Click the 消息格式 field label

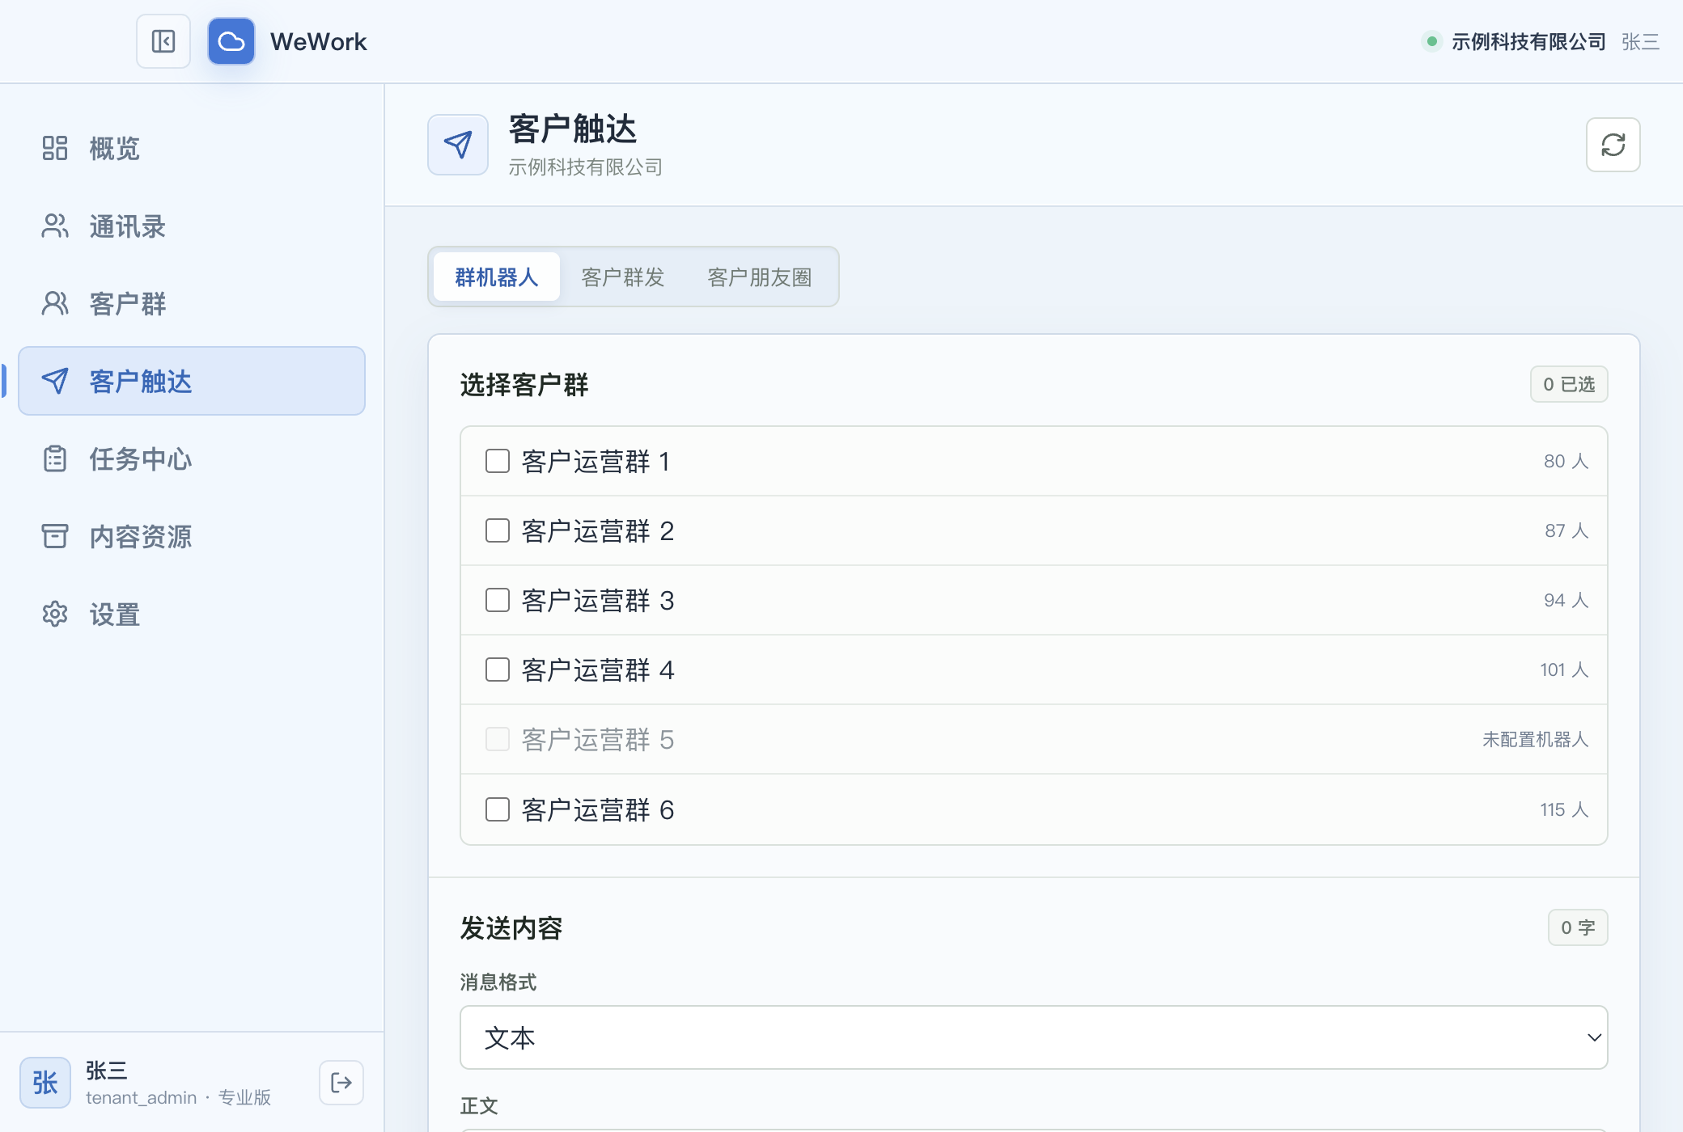tap(498, 982)
